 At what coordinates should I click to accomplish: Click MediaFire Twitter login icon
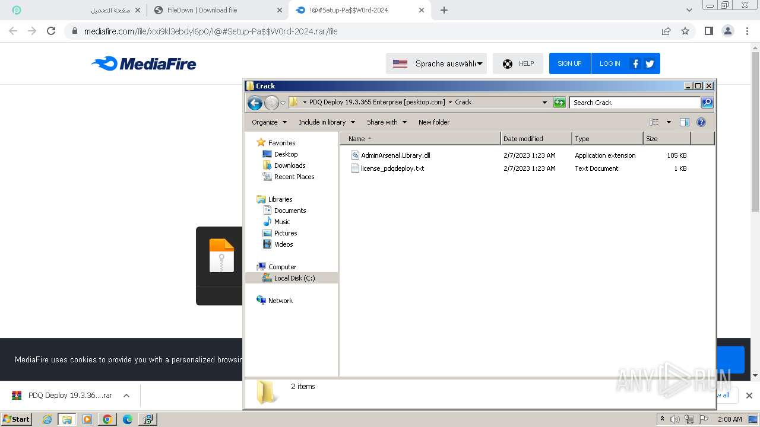[x=650, y=63]
